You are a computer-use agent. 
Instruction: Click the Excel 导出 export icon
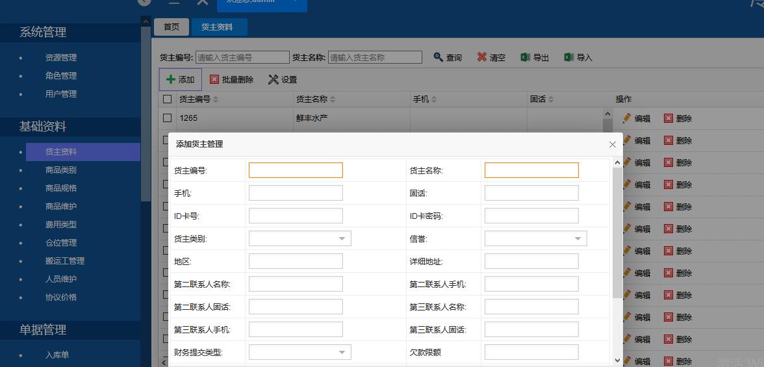click(x=525, y=57)
